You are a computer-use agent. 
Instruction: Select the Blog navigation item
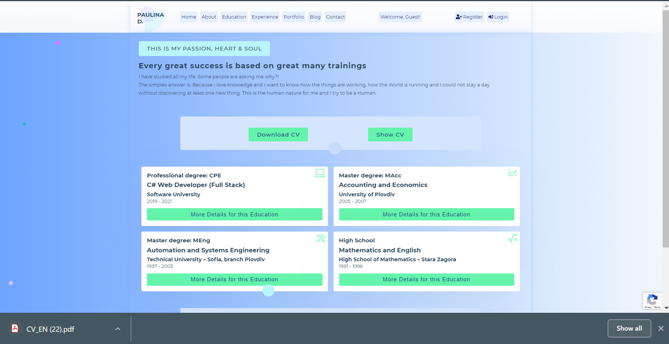[x=315, y=17]
